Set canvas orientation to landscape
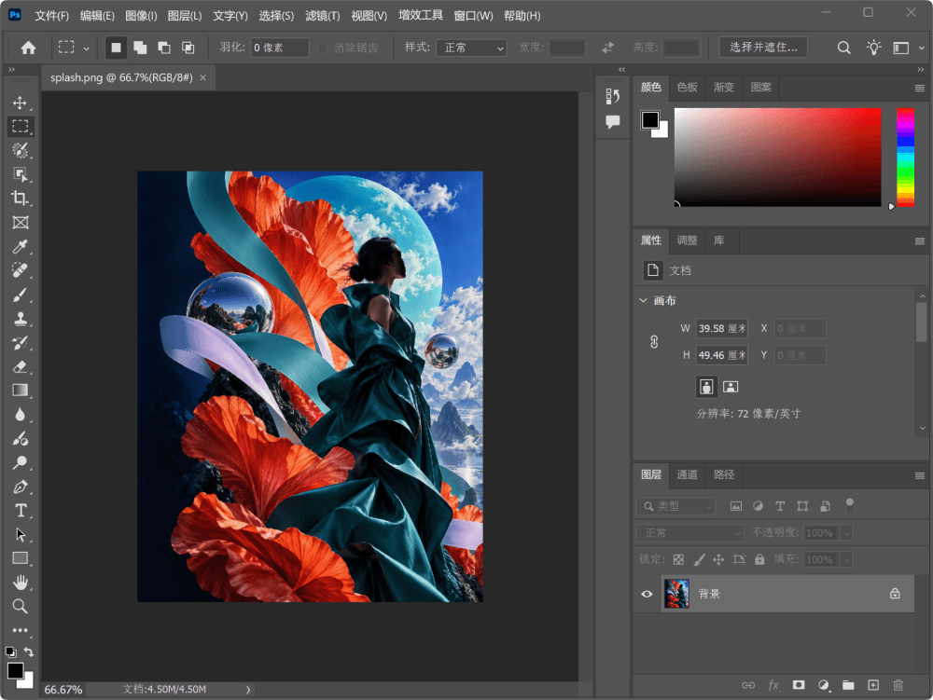 point(731,387)
